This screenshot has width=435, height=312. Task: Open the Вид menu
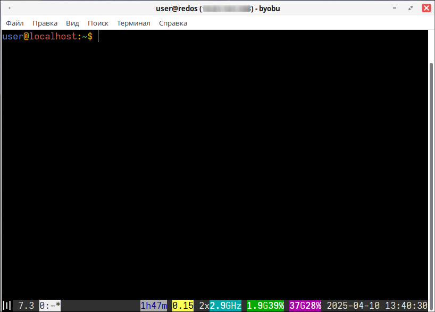point(72,23)
